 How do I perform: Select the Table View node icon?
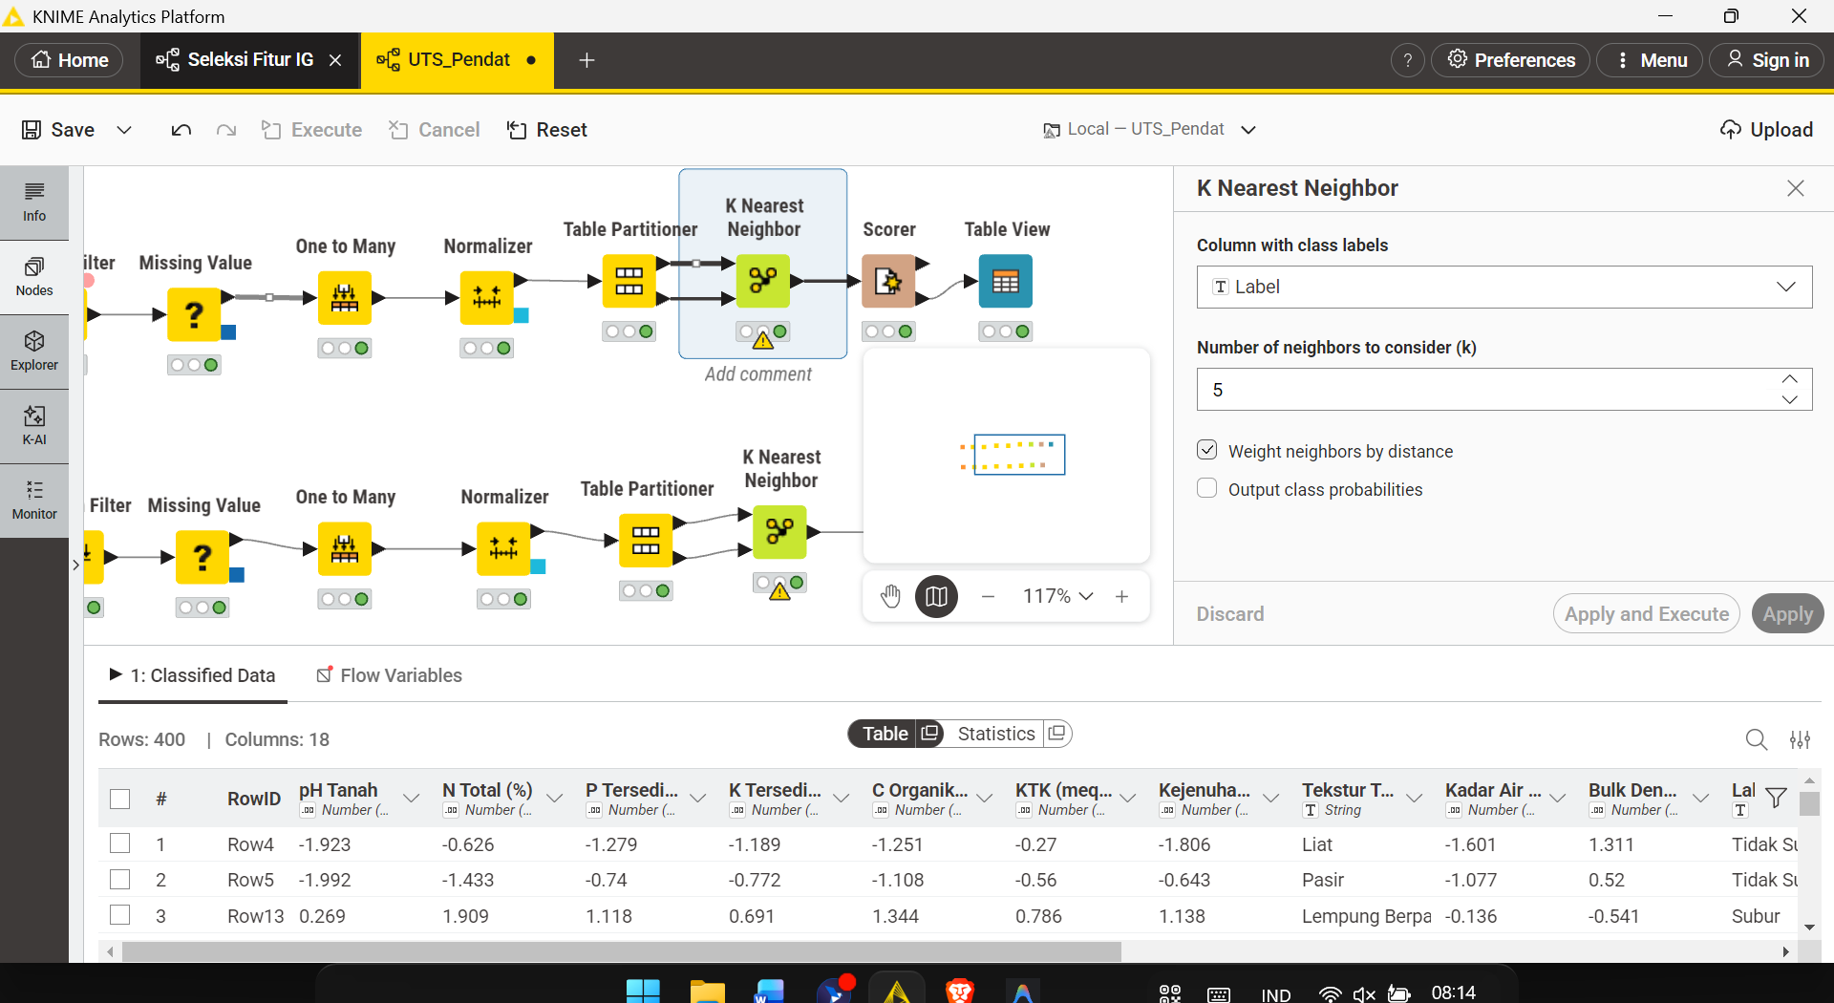click(1005, 281)
